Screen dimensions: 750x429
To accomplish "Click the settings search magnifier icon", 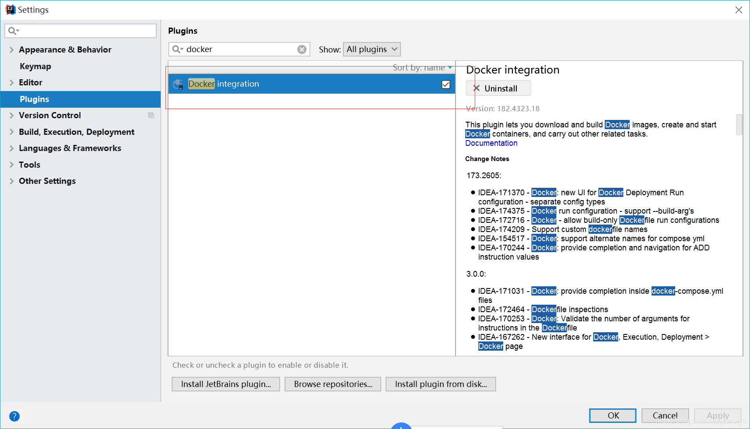I will (x=14, y=31).
